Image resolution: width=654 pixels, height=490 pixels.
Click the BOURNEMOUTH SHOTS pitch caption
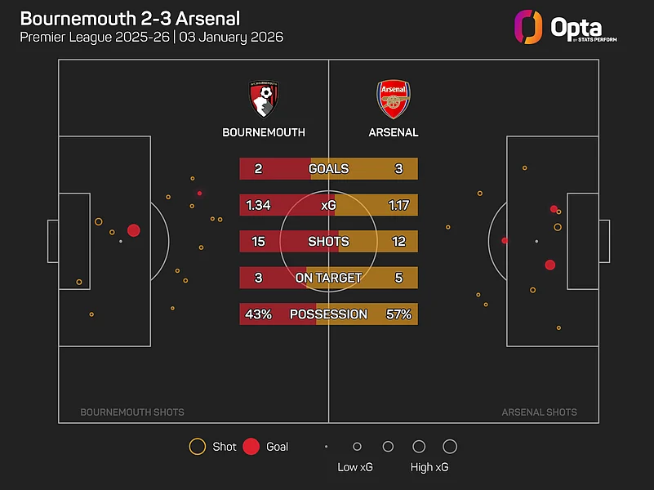(x=132, y=412)
